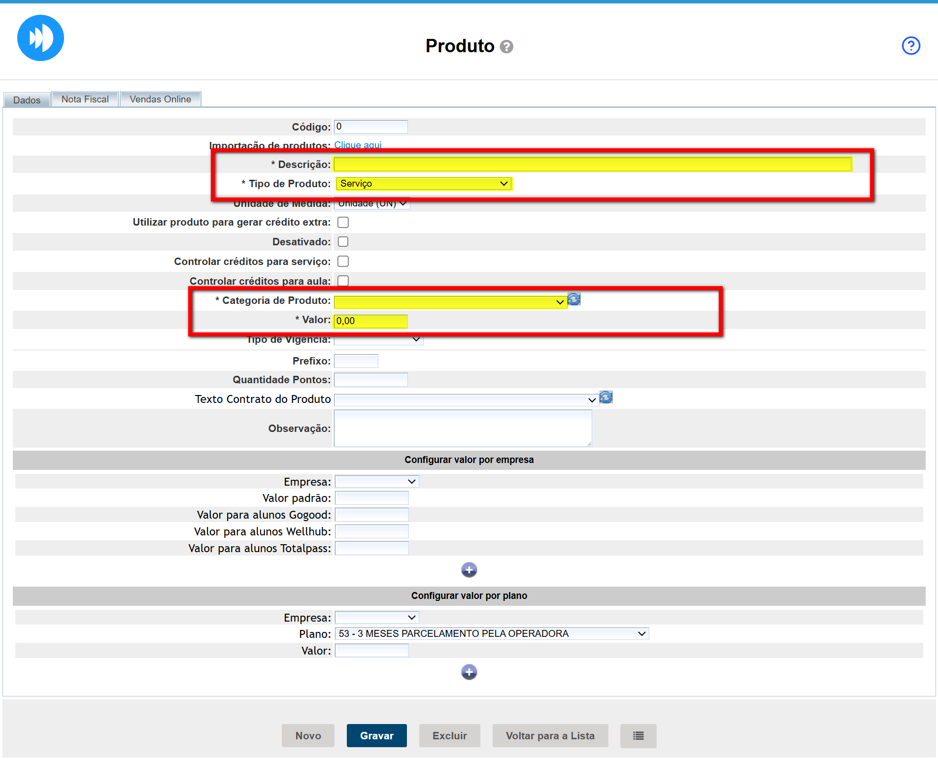Click the gray question mark beside Produto title
The width and height of the screenshot is (938, 759).
tap(506, 47)
